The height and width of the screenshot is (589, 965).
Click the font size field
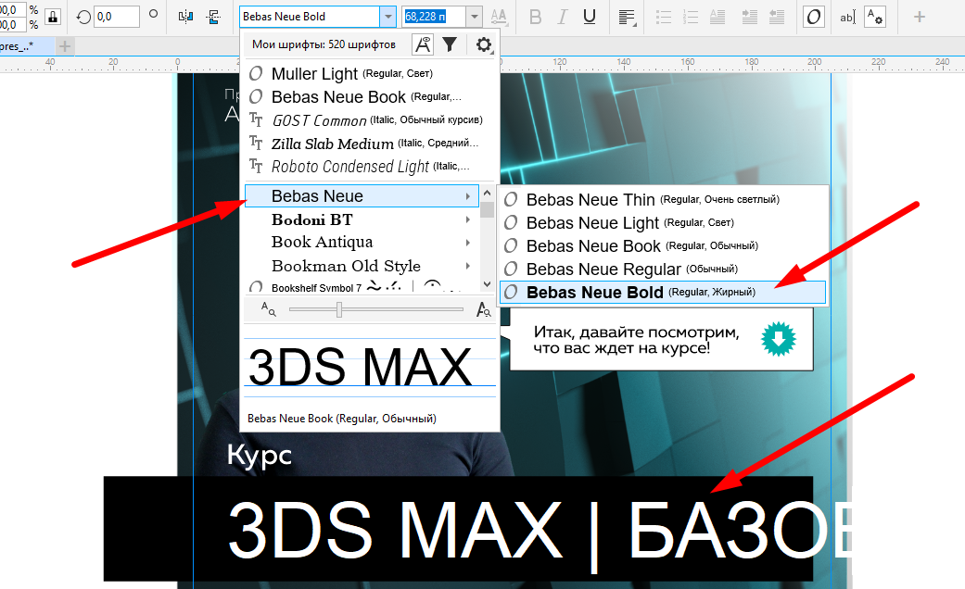click(x=433, y=17)
